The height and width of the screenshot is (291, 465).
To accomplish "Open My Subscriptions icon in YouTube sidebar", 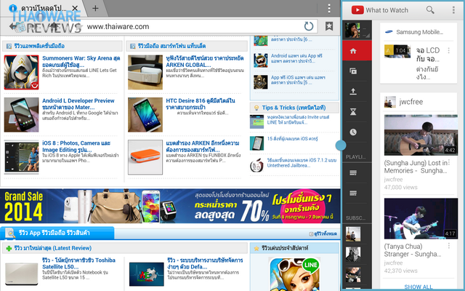I will (353, 71).
